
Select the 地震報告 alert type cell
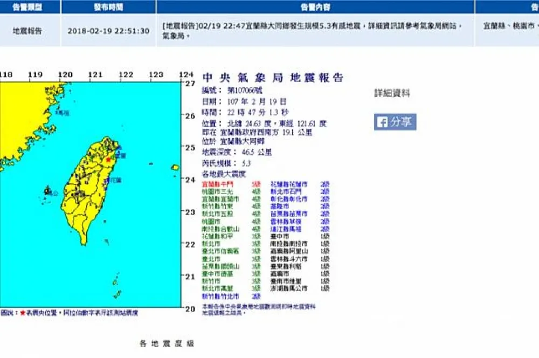pyautogui.click(x=27, y=31)
